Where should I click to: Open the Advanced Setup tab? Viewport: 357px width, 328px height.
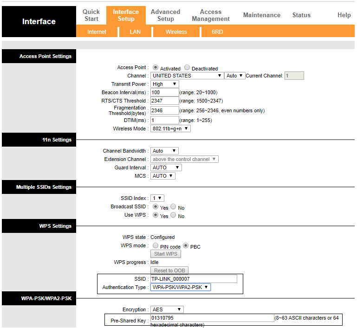point(165,15)
